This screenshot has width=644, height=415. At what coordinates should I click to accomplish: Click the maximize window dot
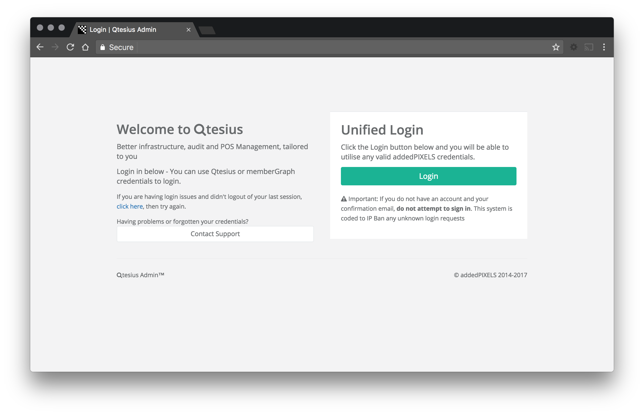(62, 28)
